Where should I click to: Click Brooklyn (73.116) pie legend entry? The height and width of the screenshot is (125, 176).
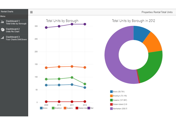click(x=119, y=96)
